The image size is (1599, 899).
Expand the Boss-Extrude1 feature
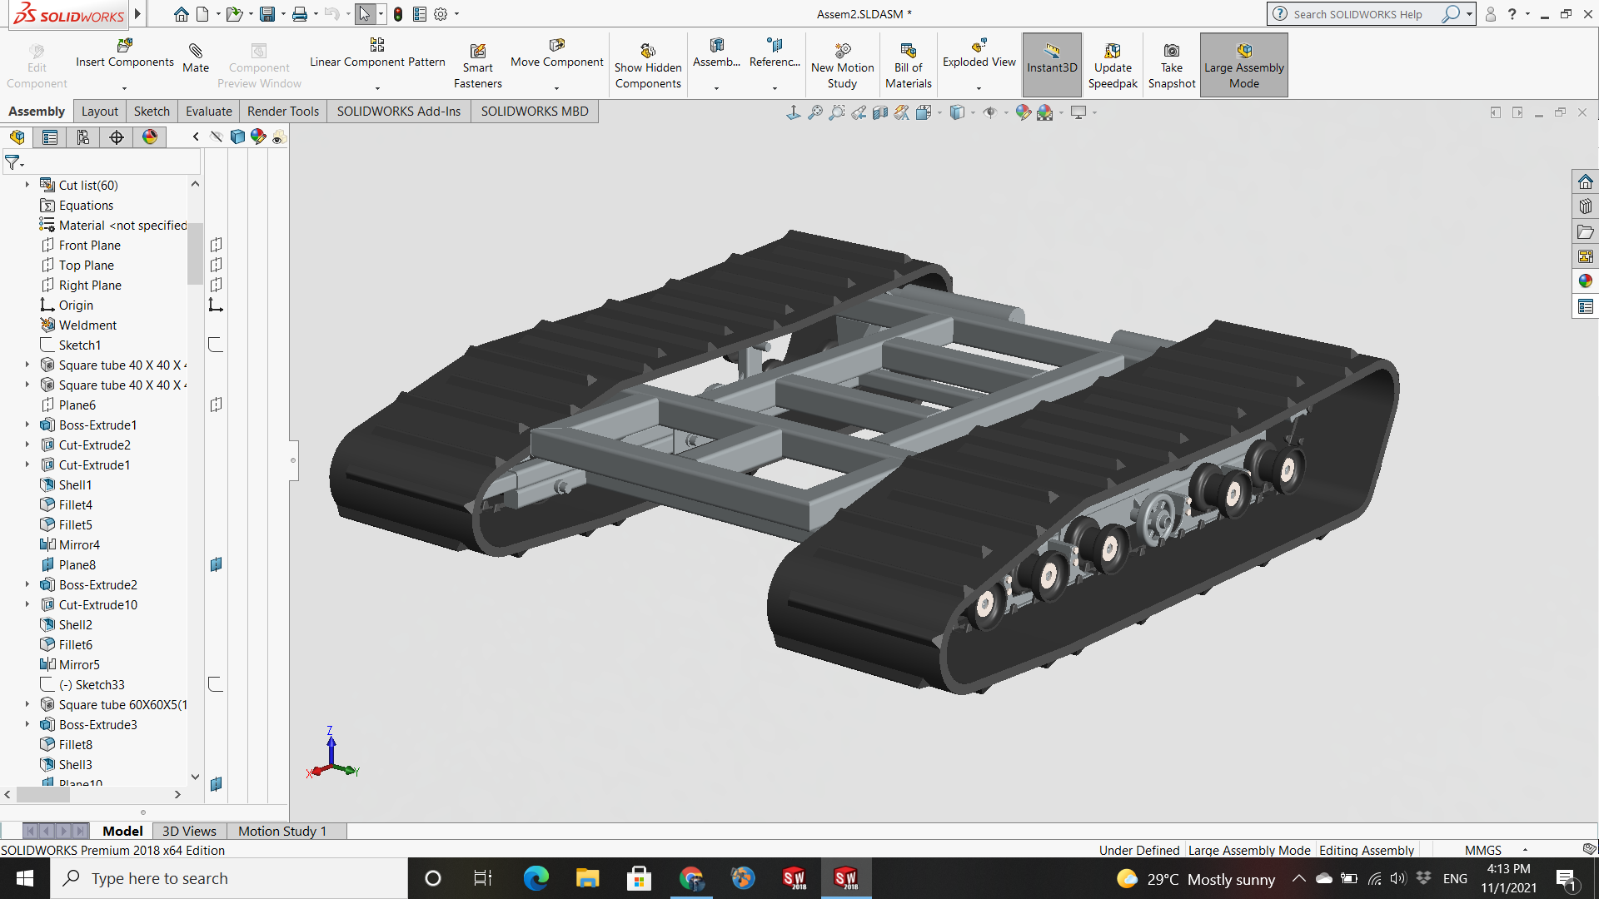(x=27, y=425)
